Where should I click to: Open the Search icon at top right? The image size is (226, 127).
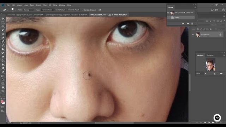pos(212,10)
